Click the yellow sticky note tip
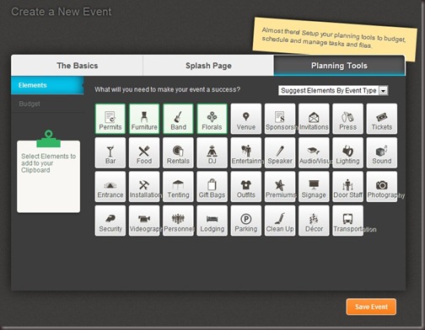The height and width of the screenshot is (330, 425). [334, 39]
